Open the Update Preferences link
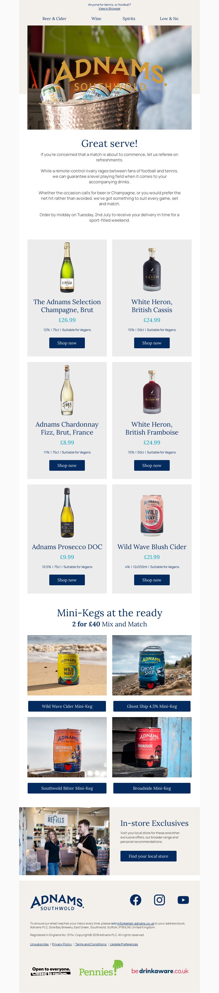 point(123,944)
